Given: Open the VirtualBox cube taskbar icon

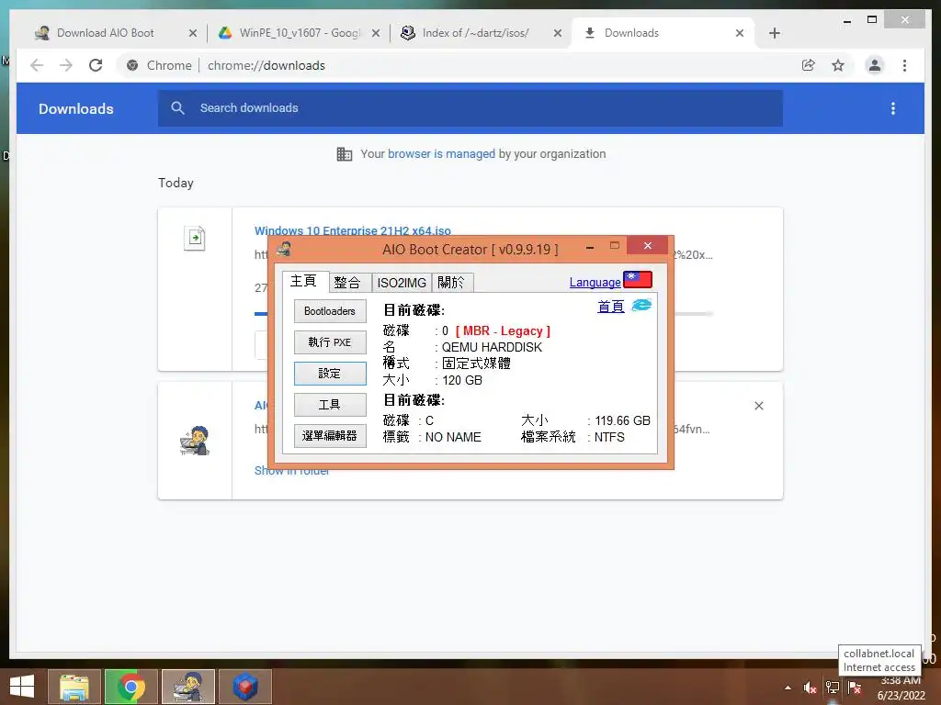Looking at the screenshot, I should pos(244,687).
